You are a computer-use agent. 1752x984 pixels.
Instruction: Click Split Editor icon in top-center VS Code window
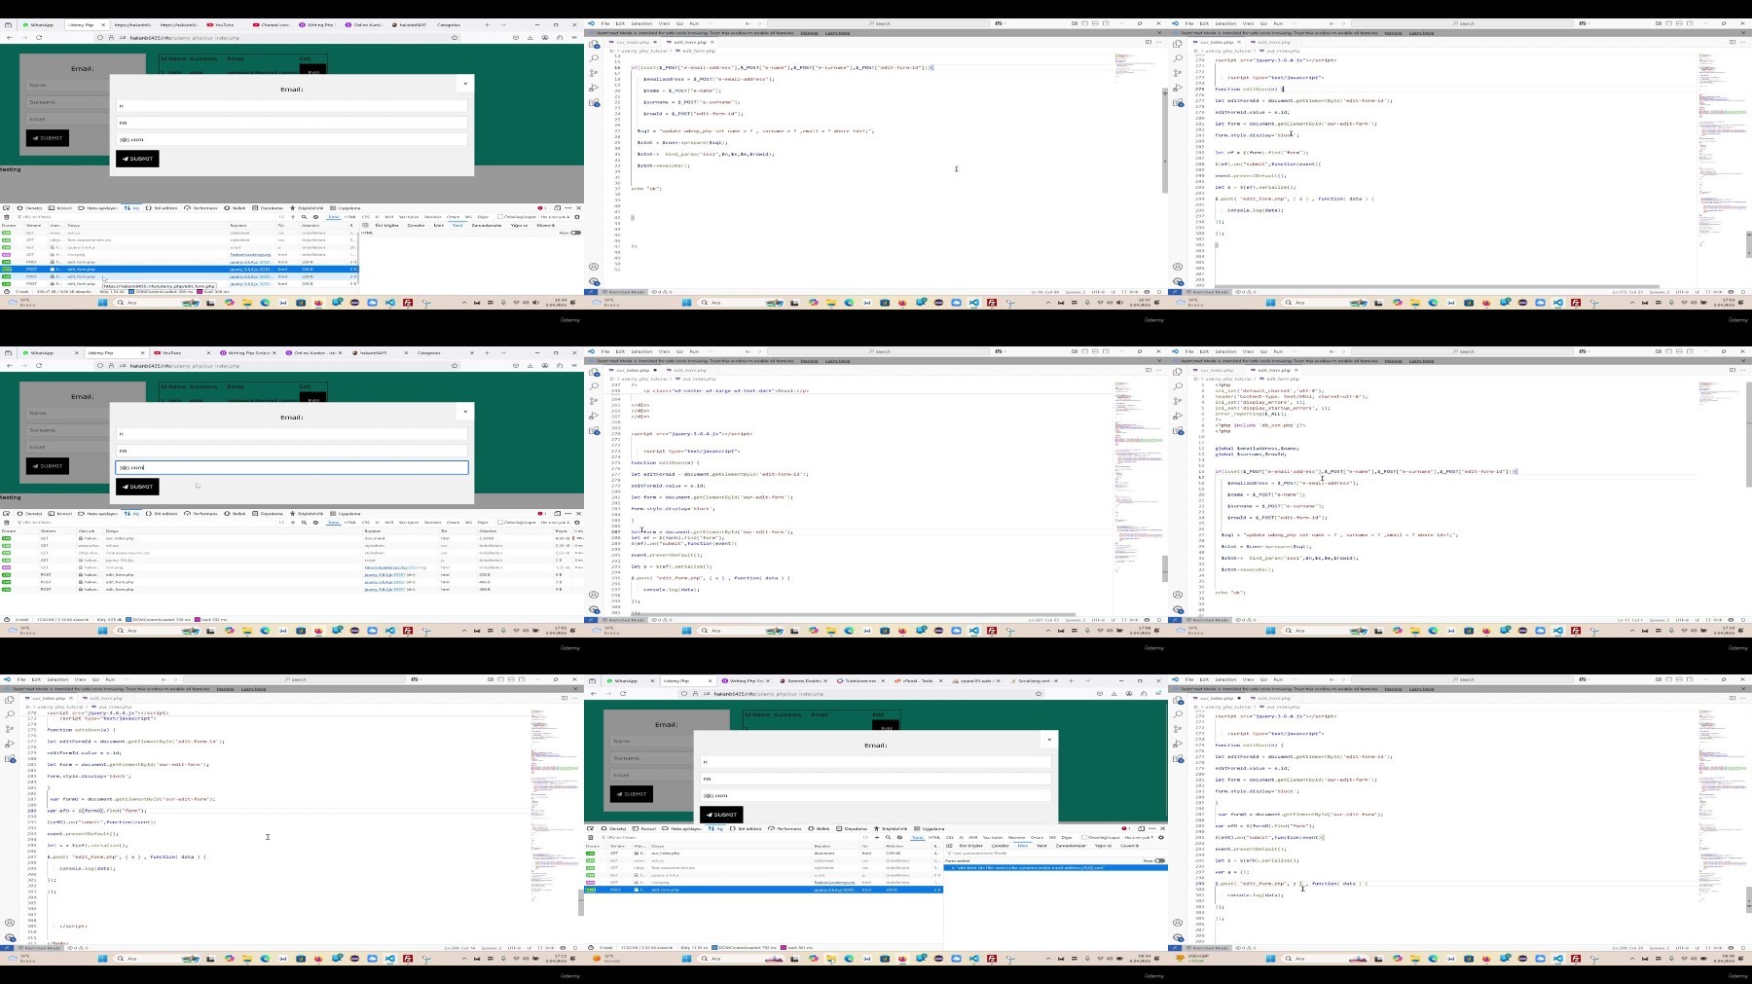point(1149,42)
